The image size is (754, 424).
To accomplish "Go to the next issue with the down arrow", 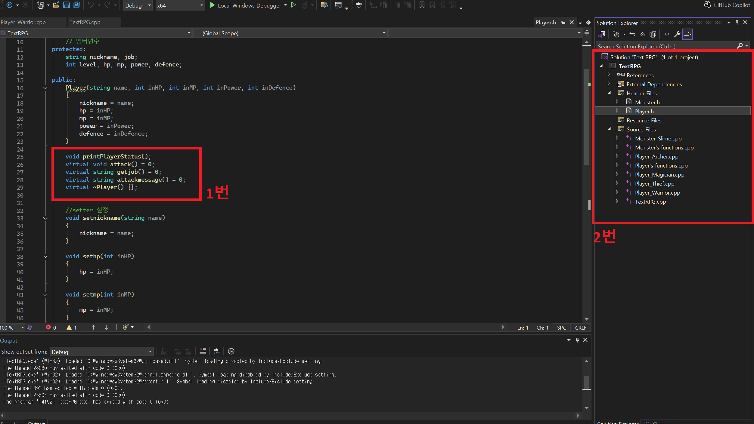I will coord(107,327).
